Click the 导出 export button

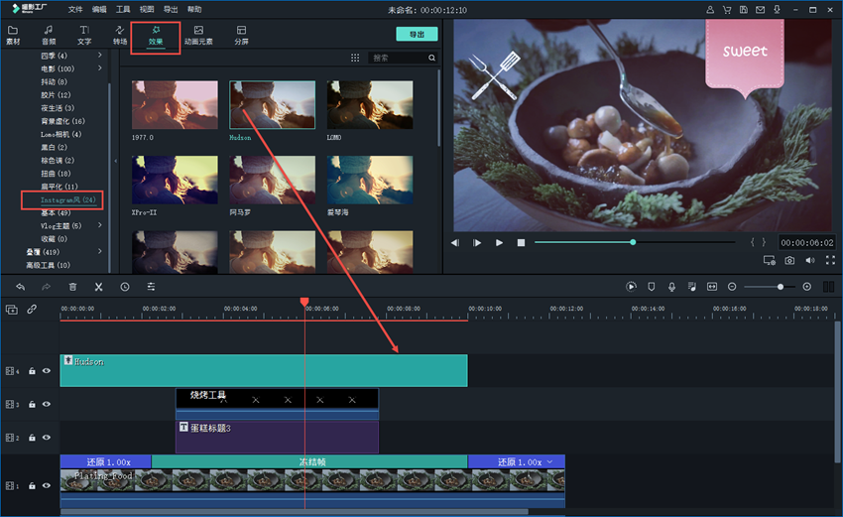pos(417,34)
